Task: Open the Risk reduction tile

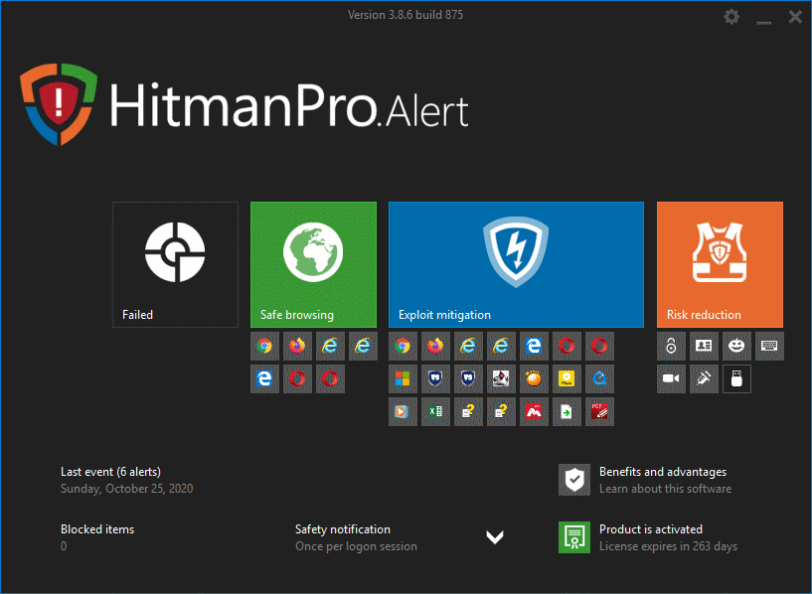Action: pos(720,264)
